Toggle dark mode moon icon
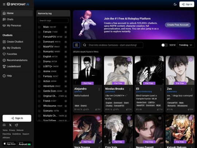Screen dimensions: 197x148 175,4
